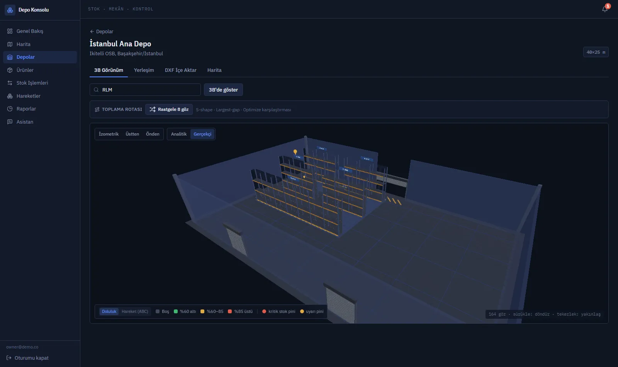618x367 pixels.
Task: Click the Raporlar pie chart icon
Action: [x=10, y=109]
